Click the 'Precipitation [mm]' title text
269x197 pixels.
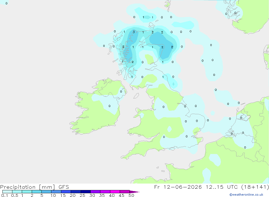(x=27, y=187)
